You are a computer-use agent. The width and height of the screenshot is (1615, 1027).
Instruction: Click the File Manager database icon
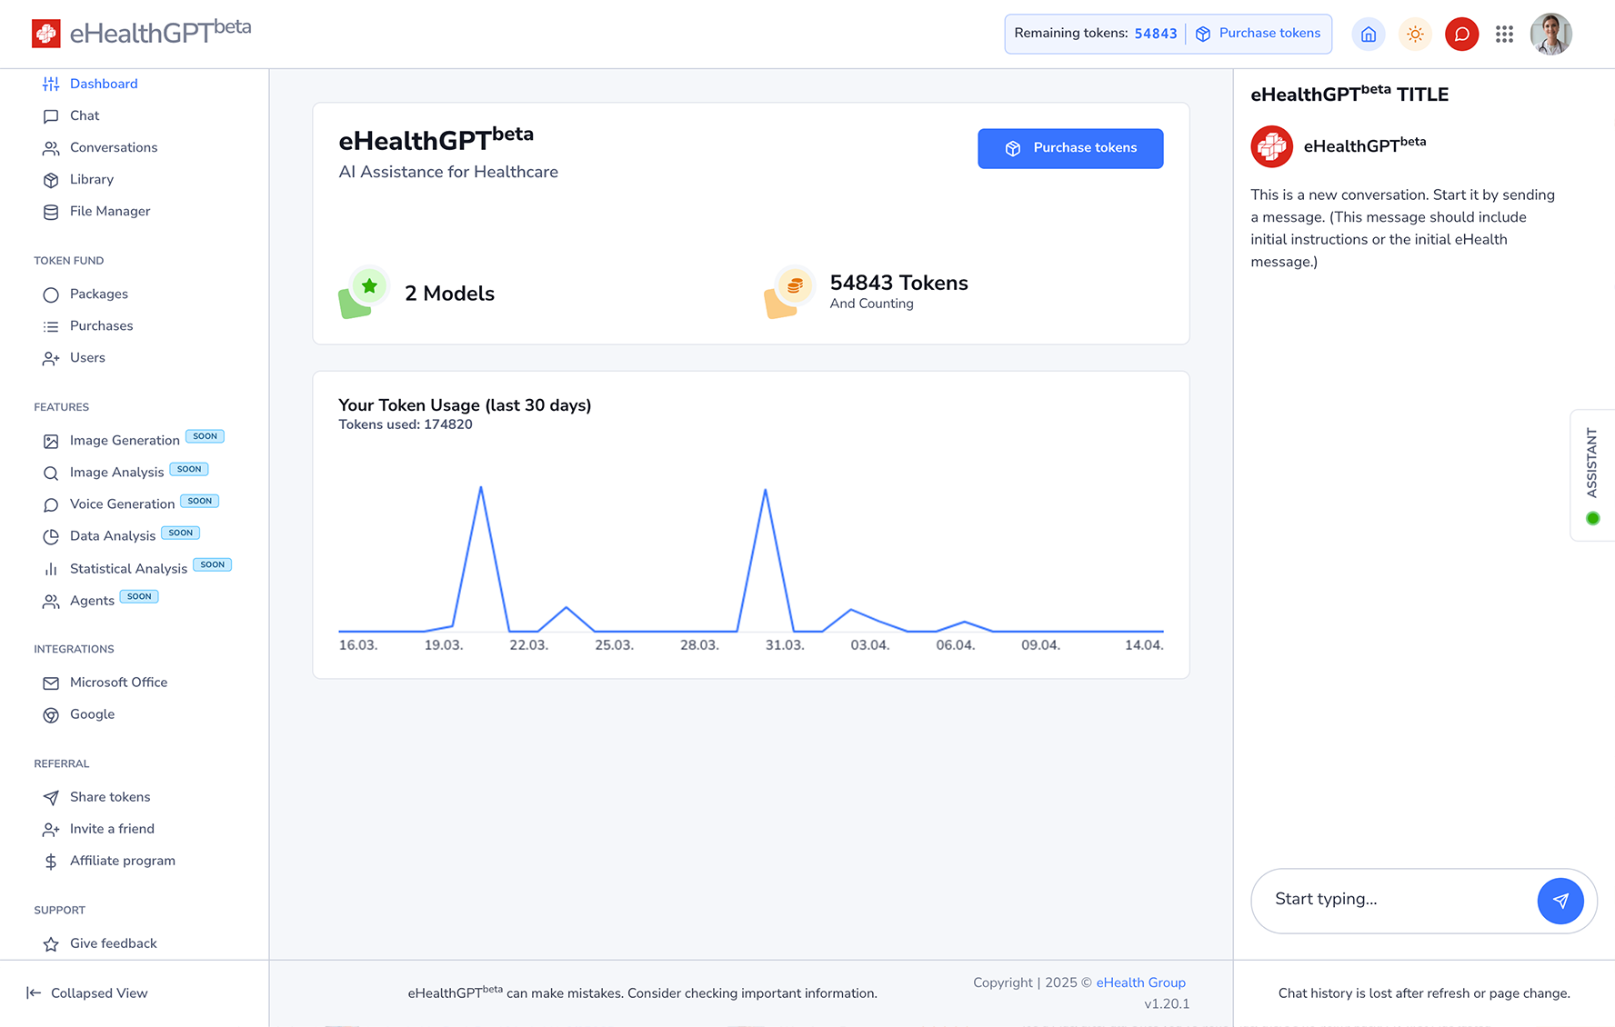51,212
